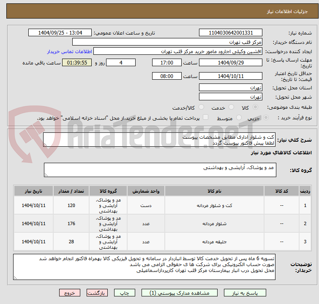Open اطلاعات تماس خریدار link

coord(69,51)
